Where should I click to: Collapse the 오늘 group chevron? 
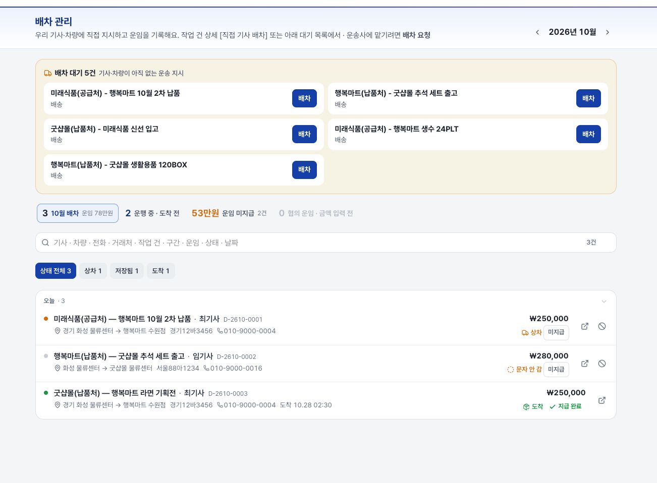pyautogui.click(x=604, y=301)
